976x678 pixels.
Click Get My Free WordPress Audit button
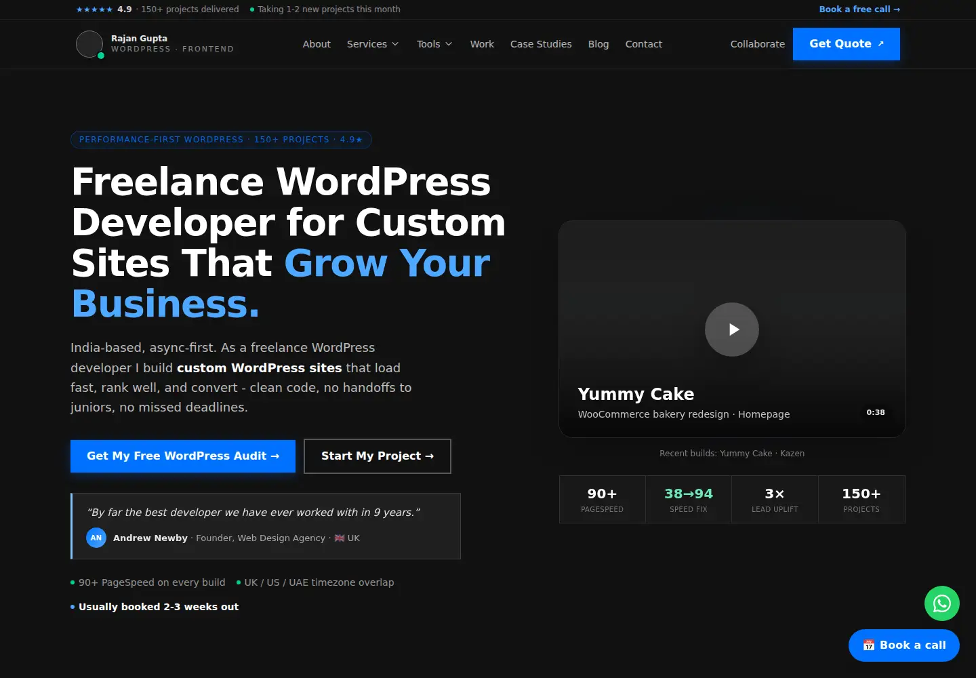click(x=183, y=456)
